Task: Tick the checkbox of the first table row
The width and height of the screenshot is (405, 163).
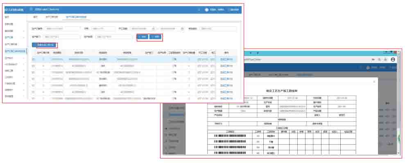Action: (x=33, y=59)
